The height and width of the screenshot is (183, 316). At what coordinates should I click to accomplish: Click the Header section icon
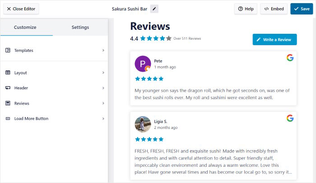[x=8, y=88]
